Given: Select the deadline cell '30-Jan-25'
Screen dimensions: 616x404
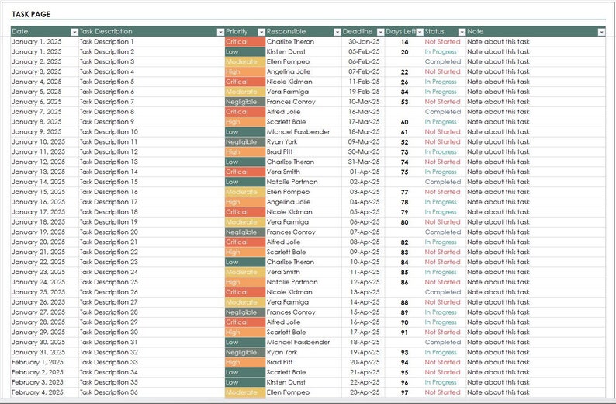Looking at the screenshot, I should click(363, 42).
